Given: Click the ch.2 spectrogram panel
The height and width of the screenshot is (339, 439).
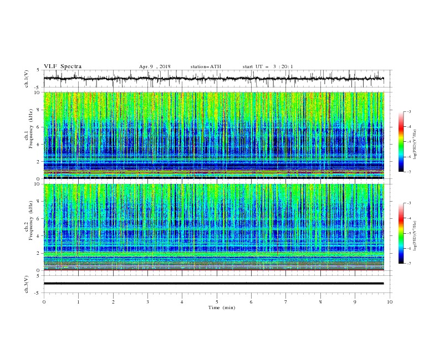Looking at the screenshot, I should (214, 227).
